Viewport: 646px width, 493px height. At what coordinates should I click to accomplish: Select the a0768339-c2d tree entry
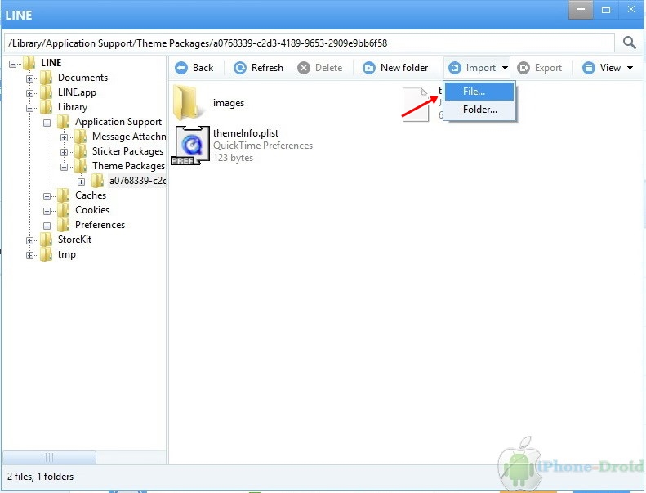(x=137, y=181)
